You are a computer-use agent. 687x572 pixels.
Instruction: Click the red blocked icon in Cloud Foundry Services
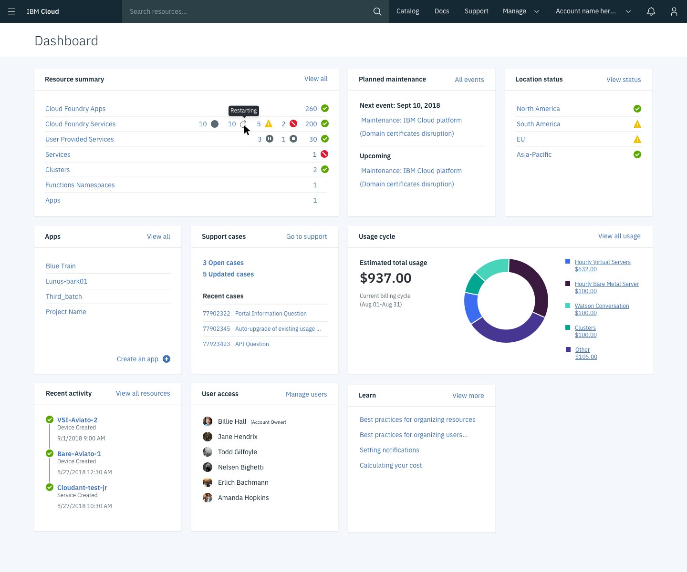[293, 123]
